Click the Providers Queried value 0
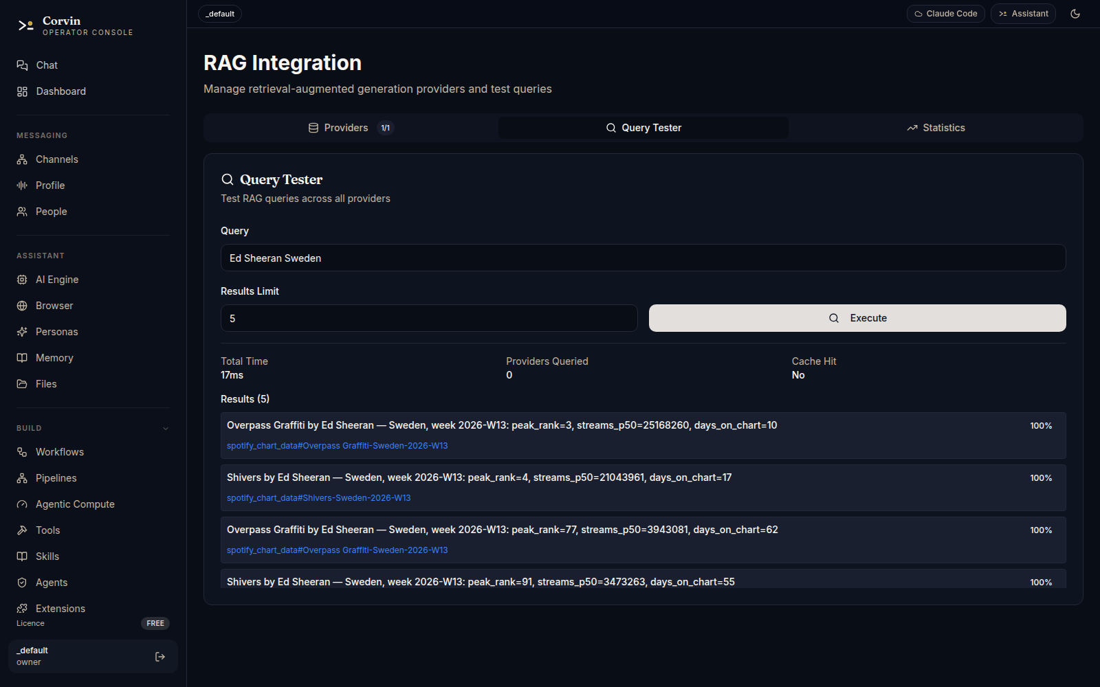Viewport: 1100px width, 687px height. point(509,375)
